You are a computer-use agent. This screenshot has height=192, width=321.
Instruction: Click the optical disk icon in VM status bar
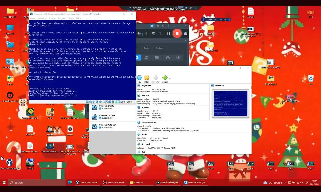(91, 102)
